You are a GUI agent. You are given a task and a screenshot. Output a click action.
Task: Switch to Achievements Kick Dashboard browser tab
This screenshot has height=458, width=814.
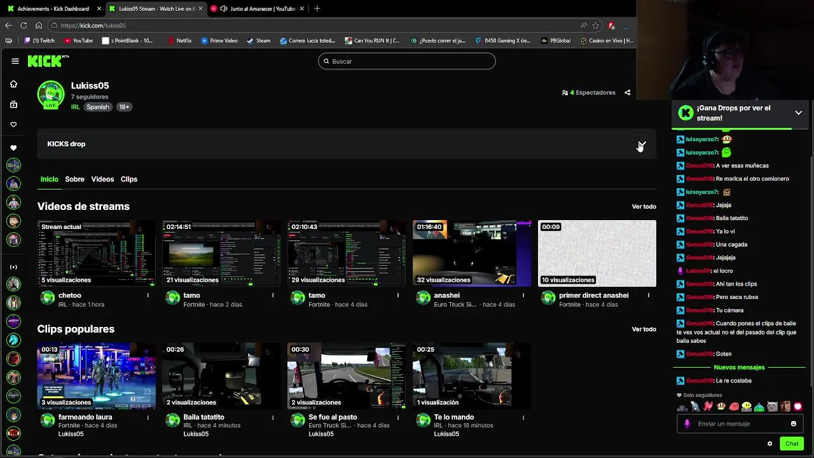pyautogui.click(x=53, y=9)
